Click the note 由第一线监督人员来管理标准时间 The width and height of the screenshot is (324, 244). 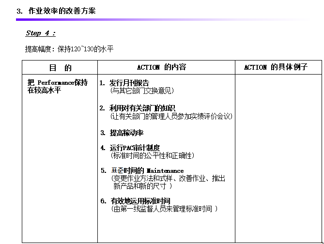[164, 209]
